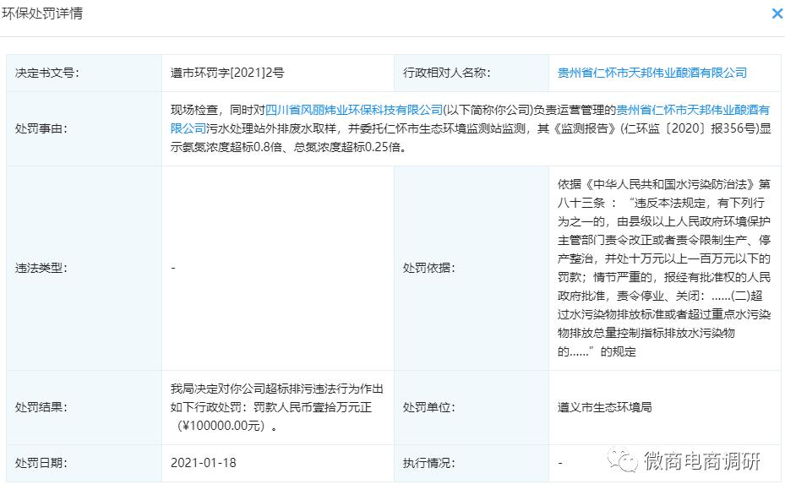Image resolution: width=785 pixels, height=495 pixels.
Task: Select the 处罚结果 label
Action: [x=41, y=407]
